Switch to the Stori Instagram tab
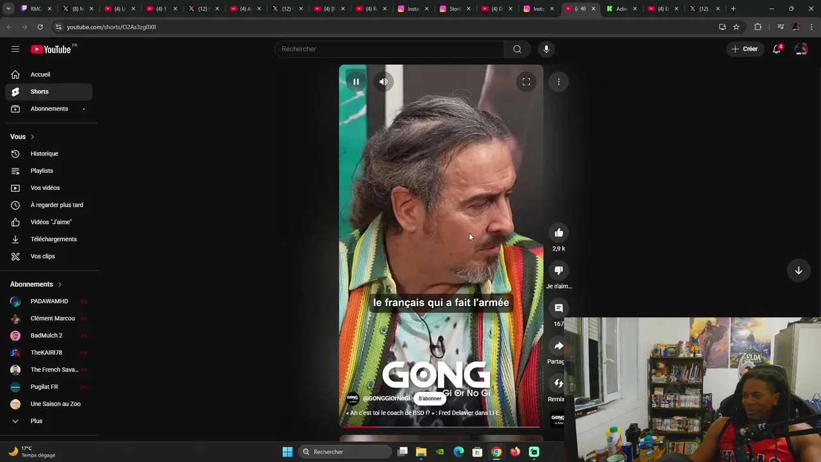This screenshot has height=462, width=821. pyautogui.click(x=455, y=9)
